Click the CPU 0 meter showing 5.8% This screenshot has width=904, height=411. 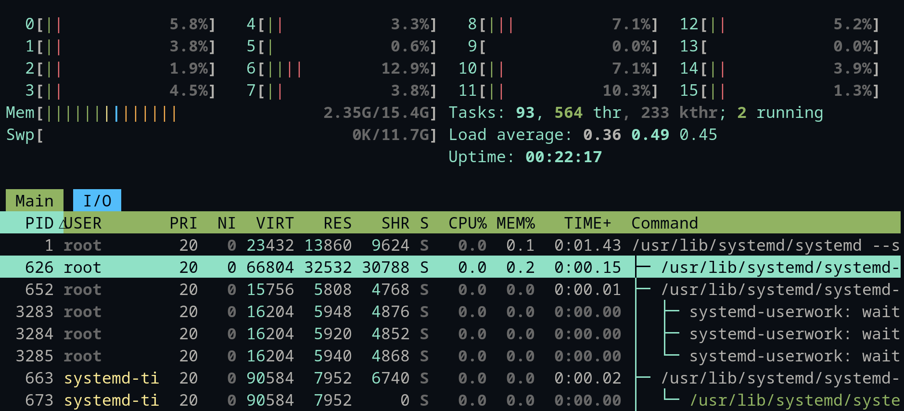tap(120, 24)
